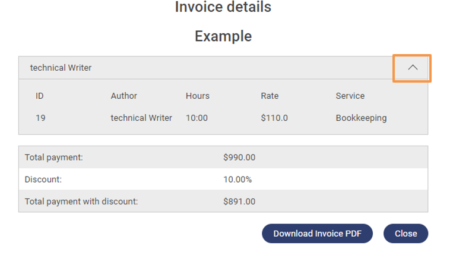Click the Hours column header

pos(197,96)
